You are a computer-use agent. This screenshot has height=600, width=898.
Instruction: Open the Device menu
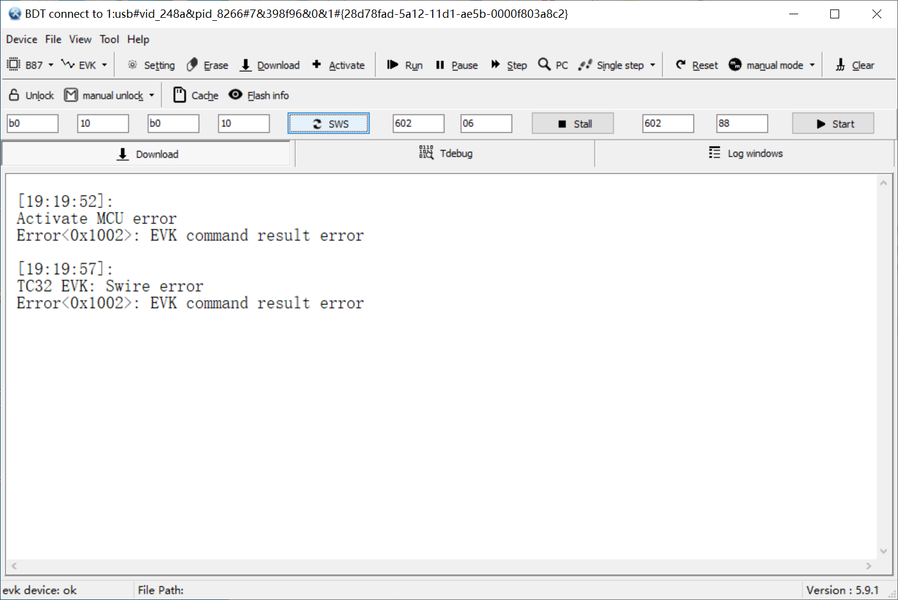click(21, 39)
